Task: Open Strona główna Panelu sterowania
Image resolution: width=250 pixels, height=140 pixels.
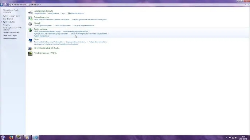Action: click(11, 11)
